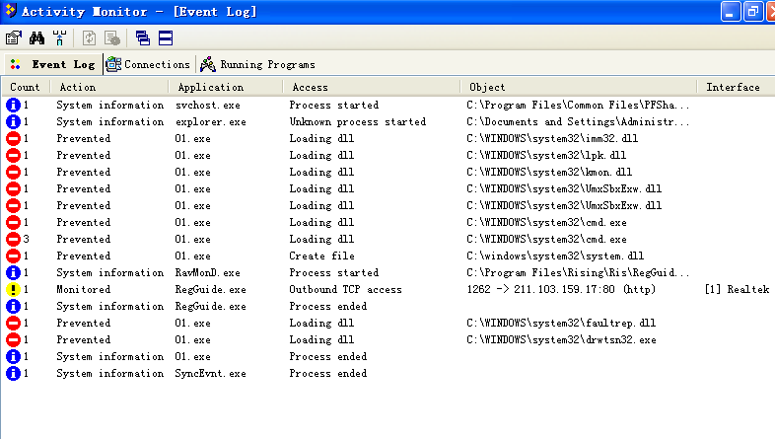The width and height of the screenshot is (775, 439).
Task: Click 'Outbound TCP access' text
Action: pyautogui.click(x=345, y=289)
